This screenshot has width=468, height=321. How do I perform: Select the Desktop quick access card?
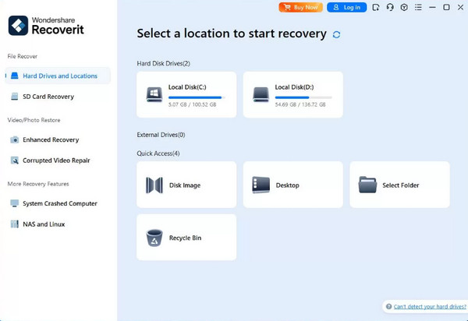click(293, 185)
